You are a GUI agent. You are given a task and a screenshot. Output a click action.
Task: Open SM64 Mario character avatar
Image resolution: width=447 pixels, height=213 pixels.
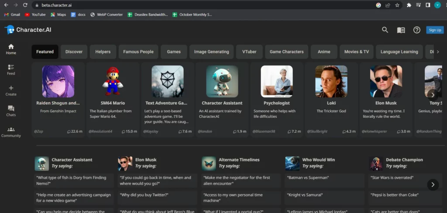[x=113, y=81]
